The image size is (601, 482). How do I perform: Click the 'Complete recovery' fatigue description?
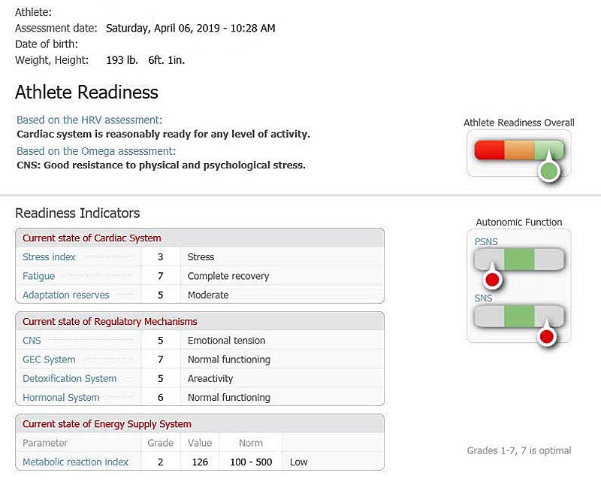tap(228, 276)
